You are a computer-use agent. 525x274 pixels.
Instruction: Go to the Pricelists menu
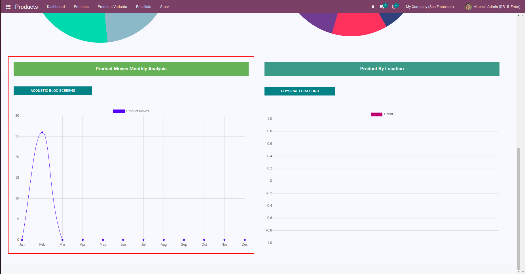(x=143, y=7)
